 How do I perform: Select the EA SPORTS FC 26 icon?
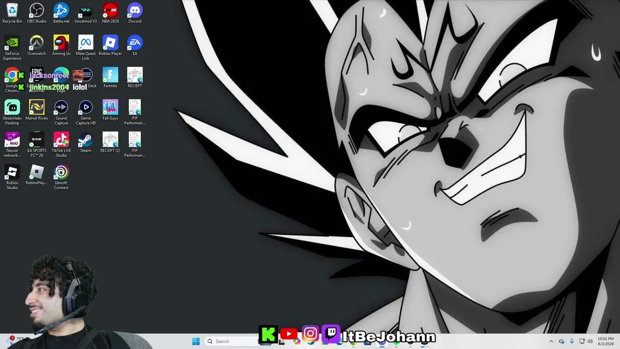tap(37, 145)
